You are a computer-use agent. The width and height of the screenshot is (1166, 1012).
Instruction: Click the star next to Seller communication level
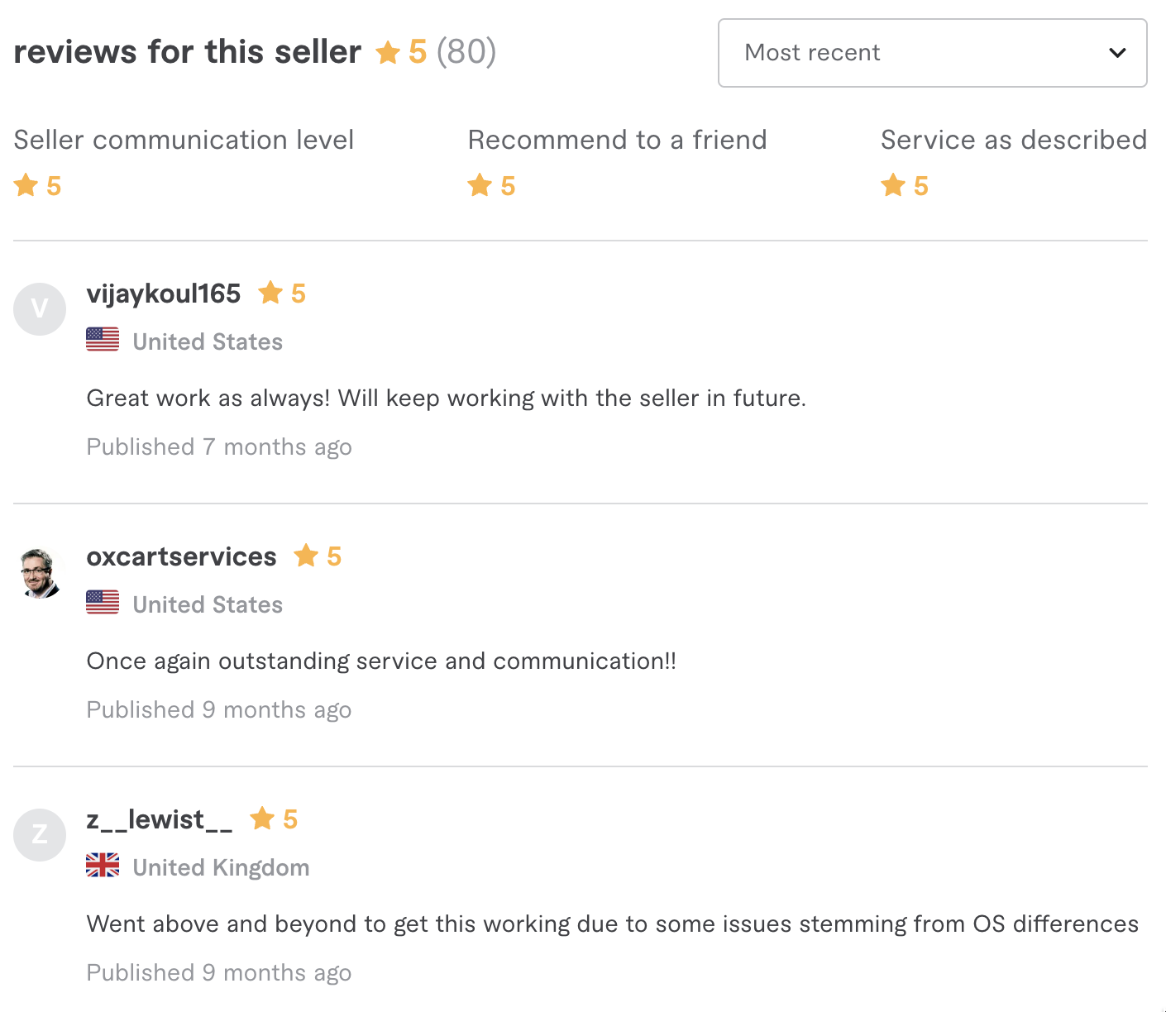pyautogui.click(x=24, y=184)
